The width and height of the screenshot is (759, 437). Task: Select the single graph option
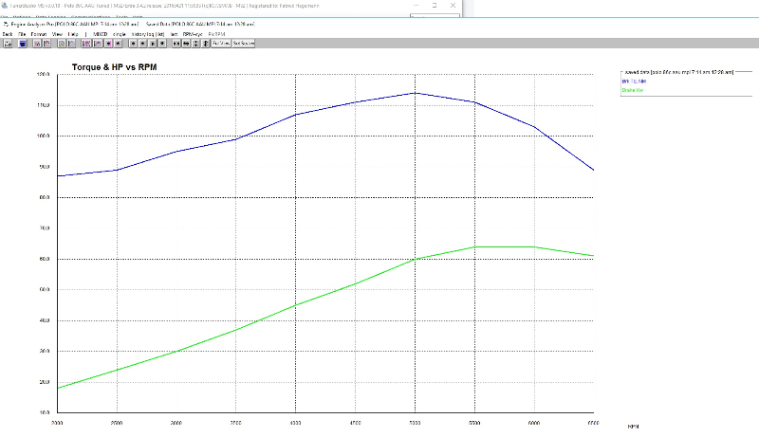119,34
